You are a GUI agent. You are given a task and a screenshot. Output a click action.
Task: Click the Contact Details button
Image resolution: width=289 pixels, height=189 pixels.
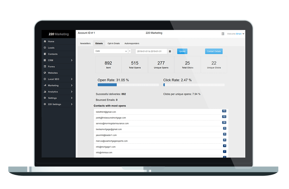[x=214, y=51]
